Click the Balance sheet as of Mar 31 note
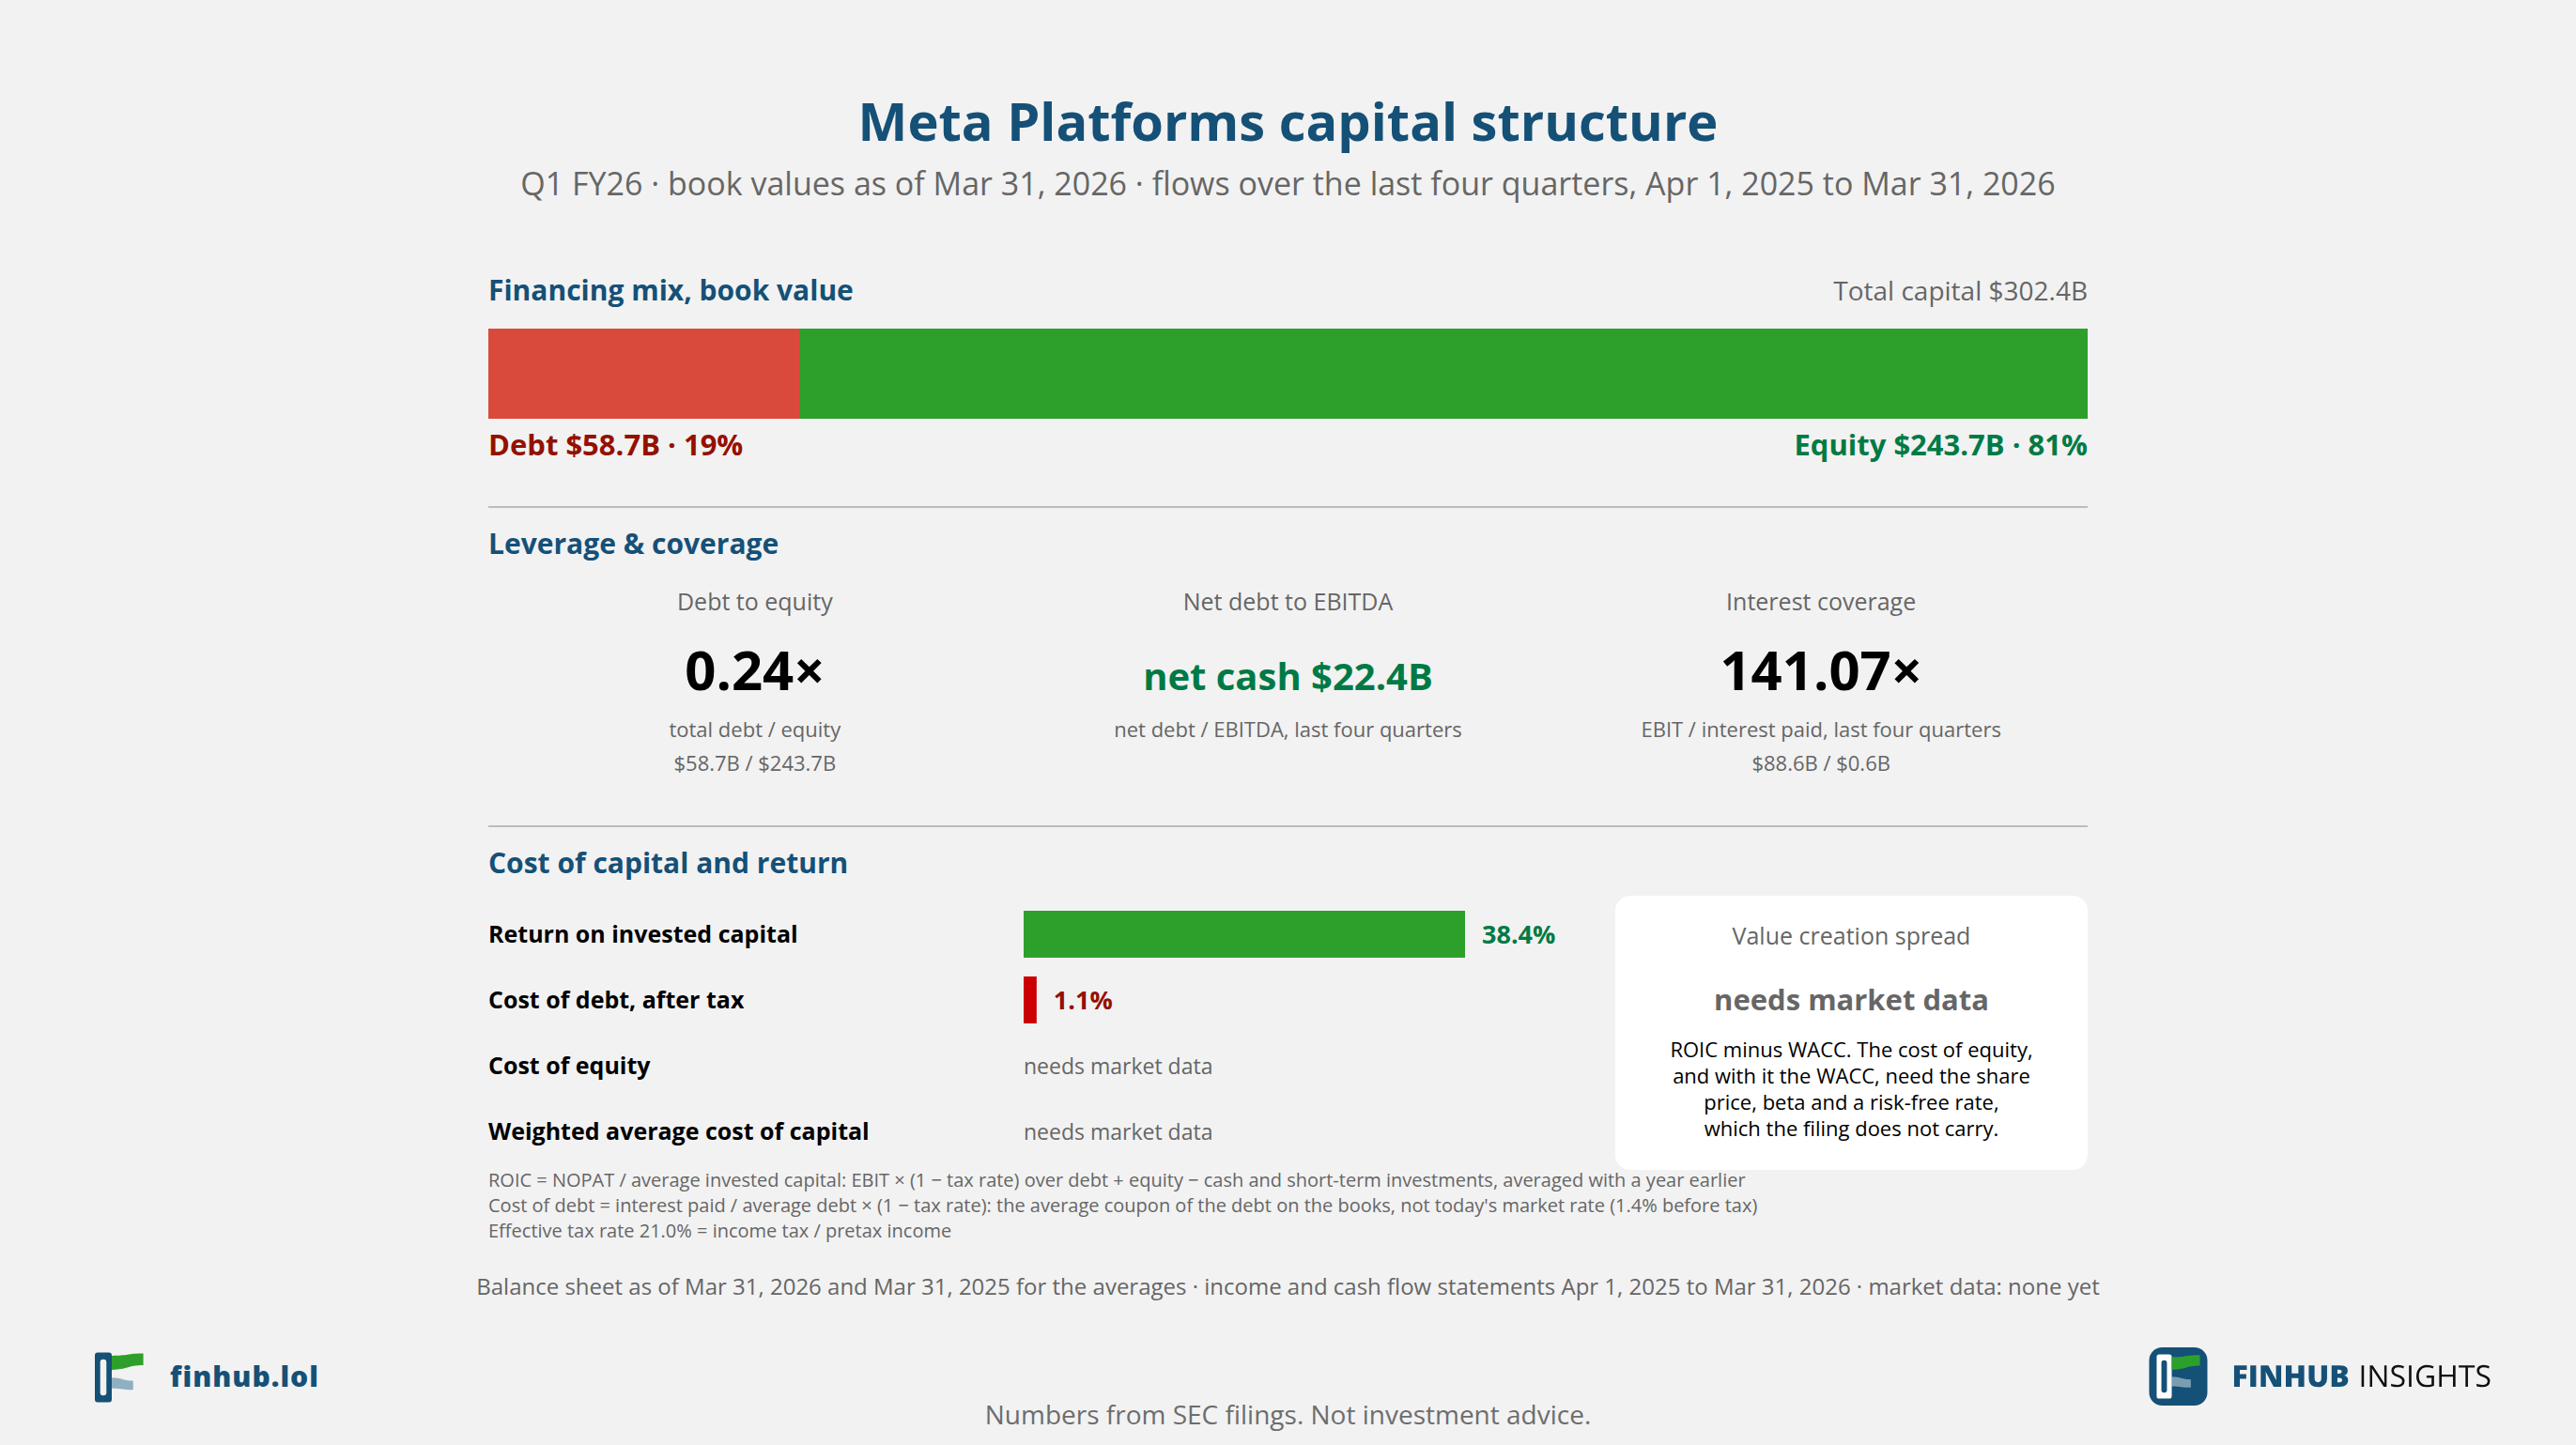The width and height of the screenshot is (2576, 1445). coord(1287,1287)
